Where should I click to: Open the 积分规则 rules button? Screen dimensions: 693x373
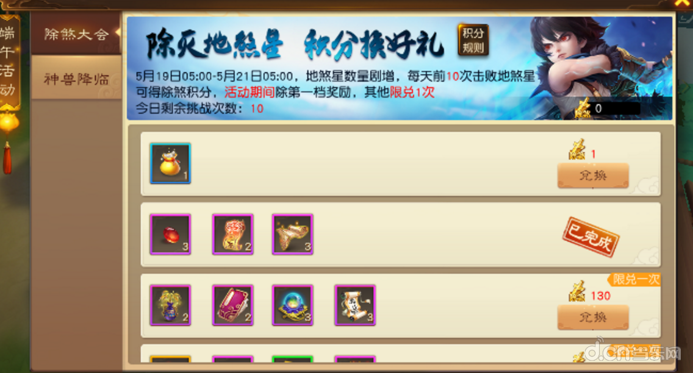click(473, 40)
